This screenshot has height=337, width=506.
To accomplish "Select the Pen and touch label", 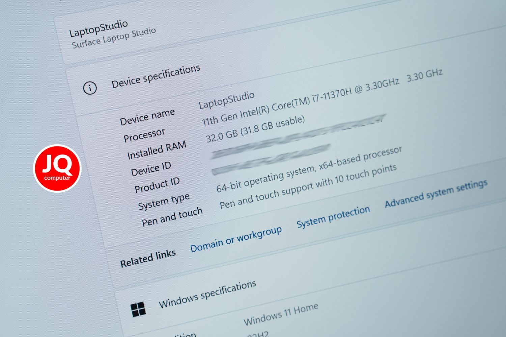I will (x=172, y=217).
